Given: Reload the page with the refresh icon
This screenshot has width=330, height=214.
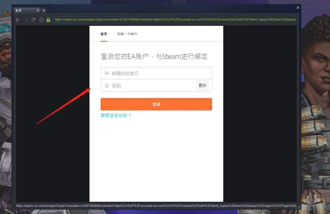Looking at the screenshot, I should coord(34,20).
